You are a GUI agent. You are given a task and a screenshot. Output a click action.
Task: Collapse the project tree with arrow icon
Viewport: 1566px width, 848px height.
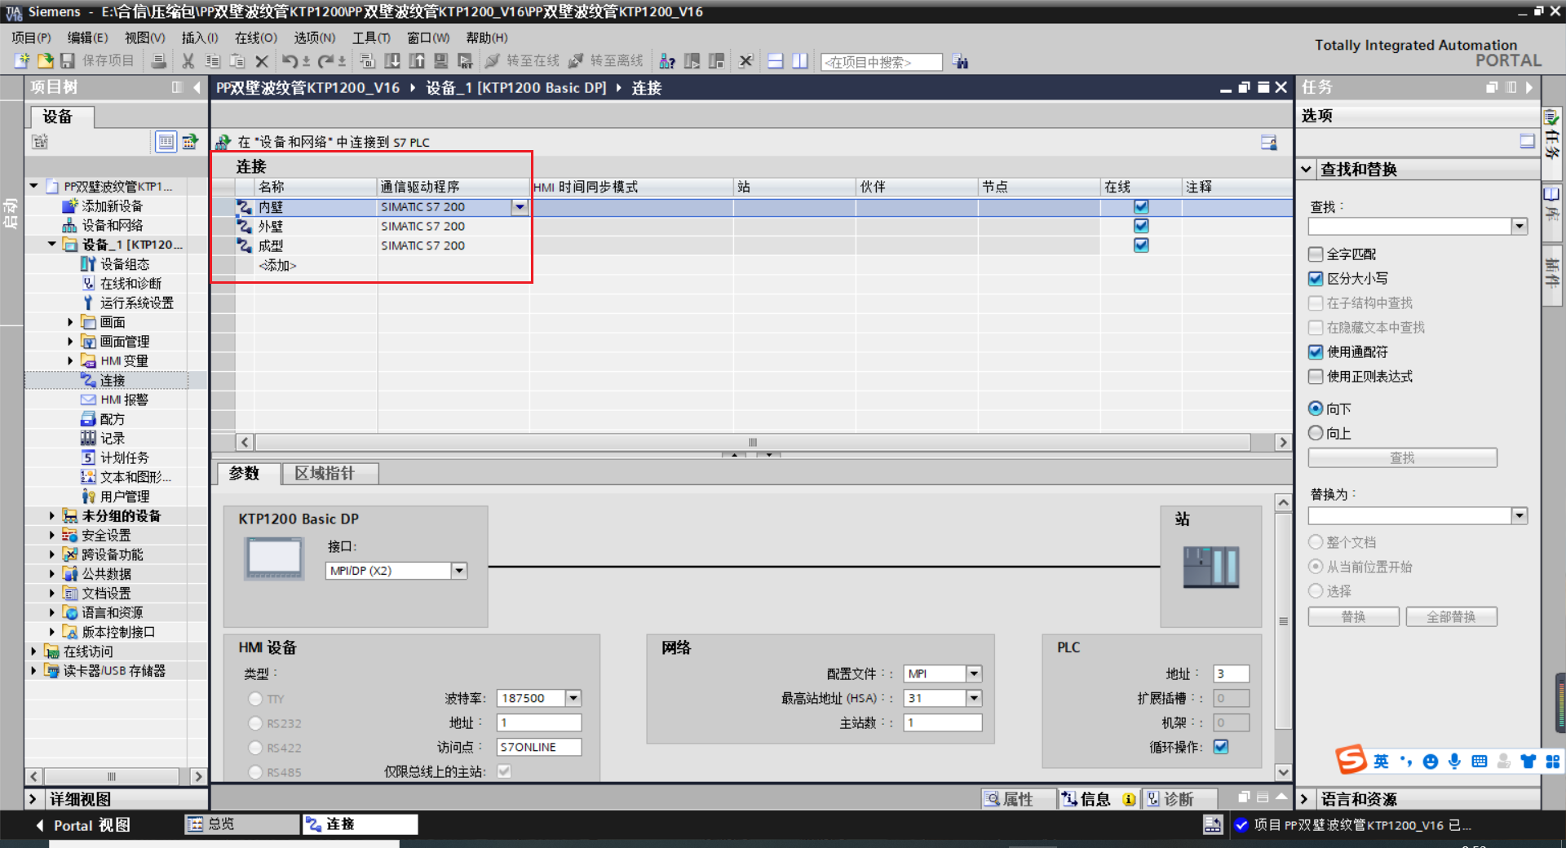point(197,87)
